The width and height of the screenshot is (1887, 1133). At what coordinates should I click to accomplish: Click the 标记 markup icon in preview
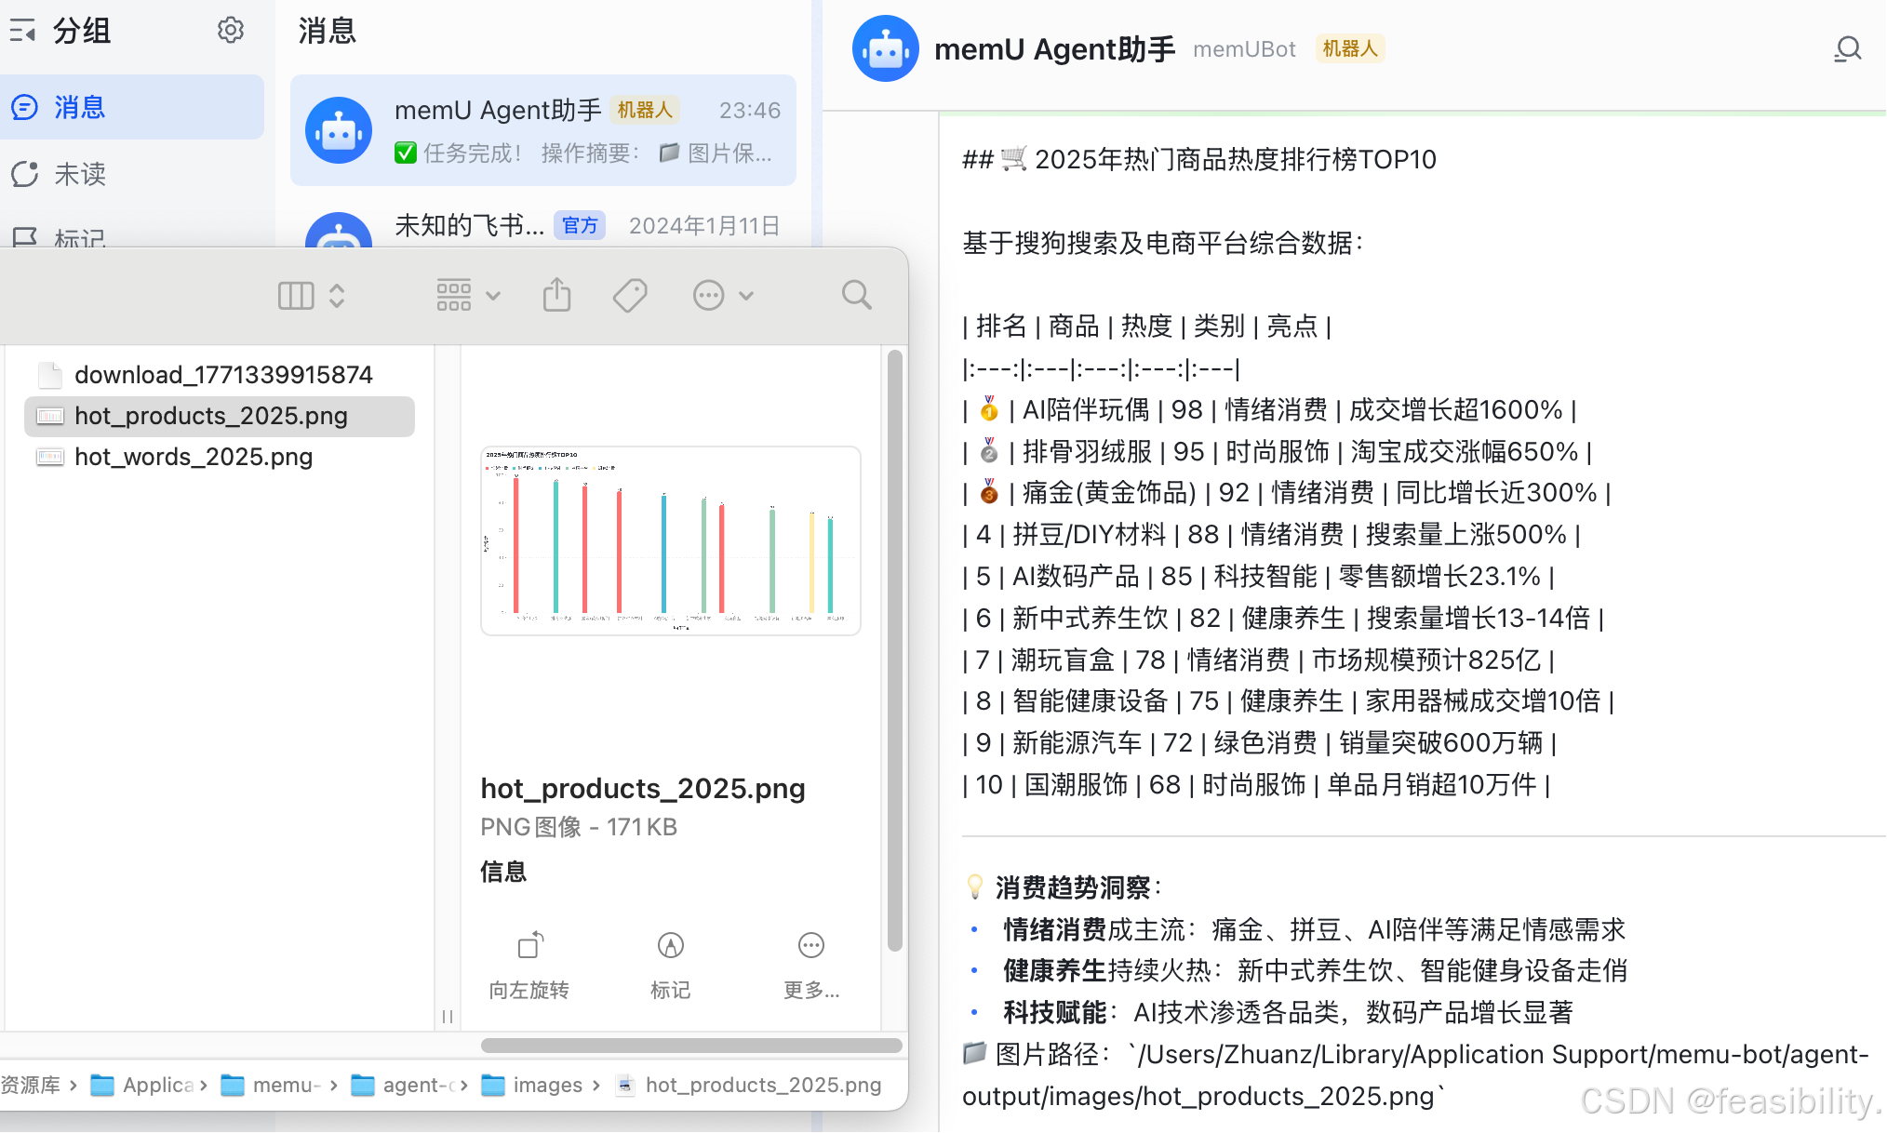(x=670, y=946)
